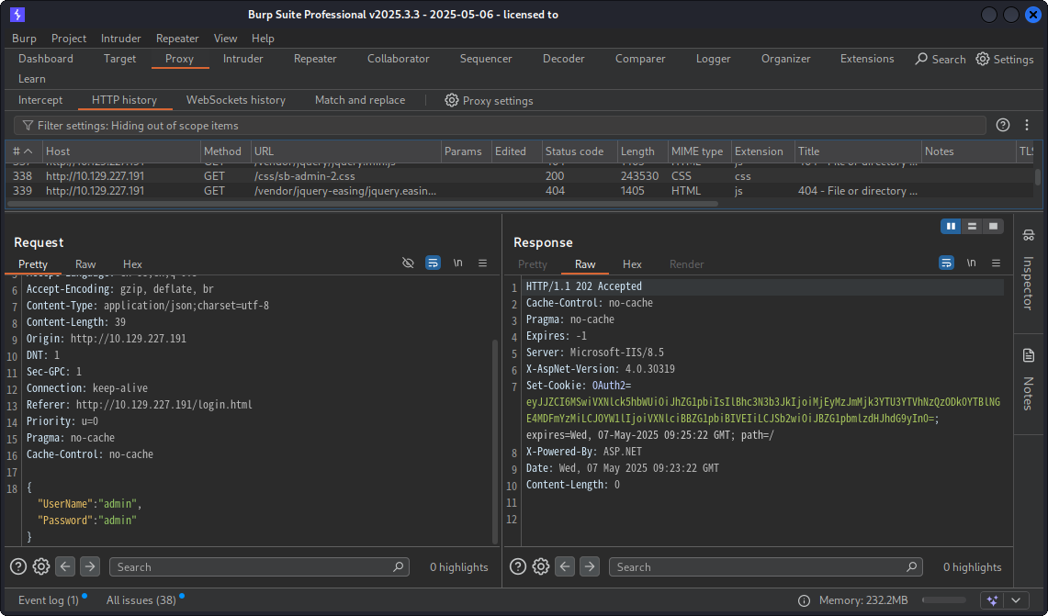
Task: Open the WebSockets history tab
Action: point(235,100)
